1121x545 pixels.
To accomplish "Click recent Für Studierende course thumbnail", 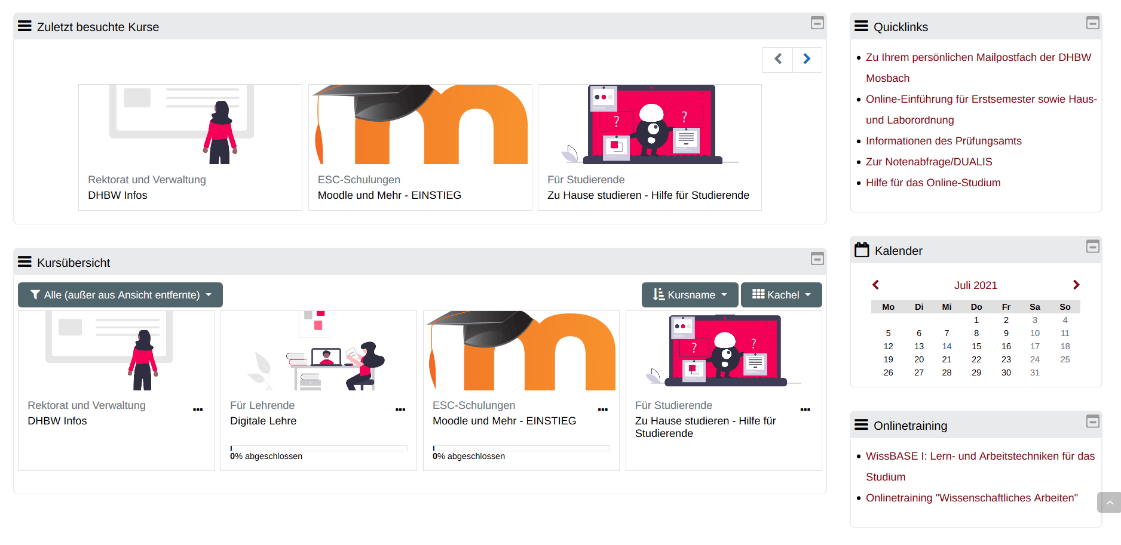I will pyautogui.click(x=650, y=124).
